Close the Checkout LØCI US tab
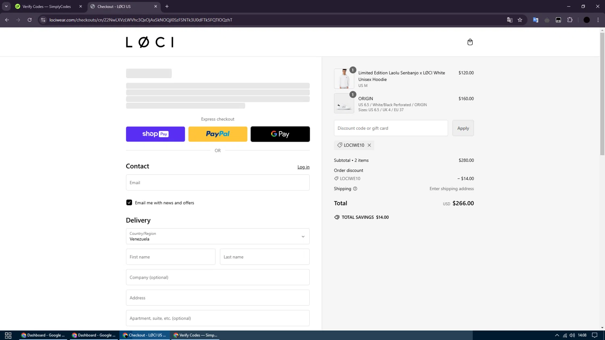This screenshot has height=340, width=605. (156, 6)
